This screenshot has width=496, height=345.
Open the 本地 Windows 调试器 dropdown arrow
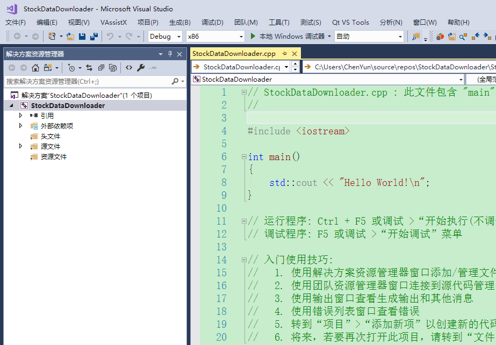click(x=329, y=37)
